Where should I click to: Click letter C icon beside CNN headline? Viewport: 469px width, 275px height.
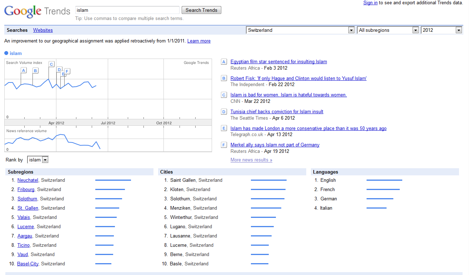point(224,95)
